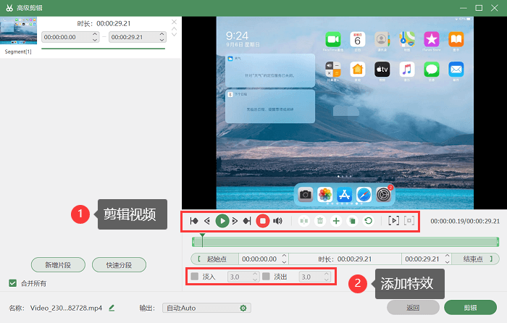Screen dimensions: 507x323
Task: Decrease the 结束点 time with down arrow
Action: (447, 261)
